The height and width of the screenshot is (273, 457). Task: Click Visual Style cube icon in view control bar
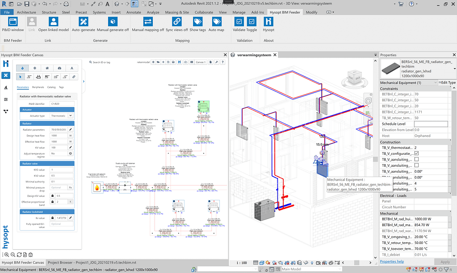tap(261, 263)
